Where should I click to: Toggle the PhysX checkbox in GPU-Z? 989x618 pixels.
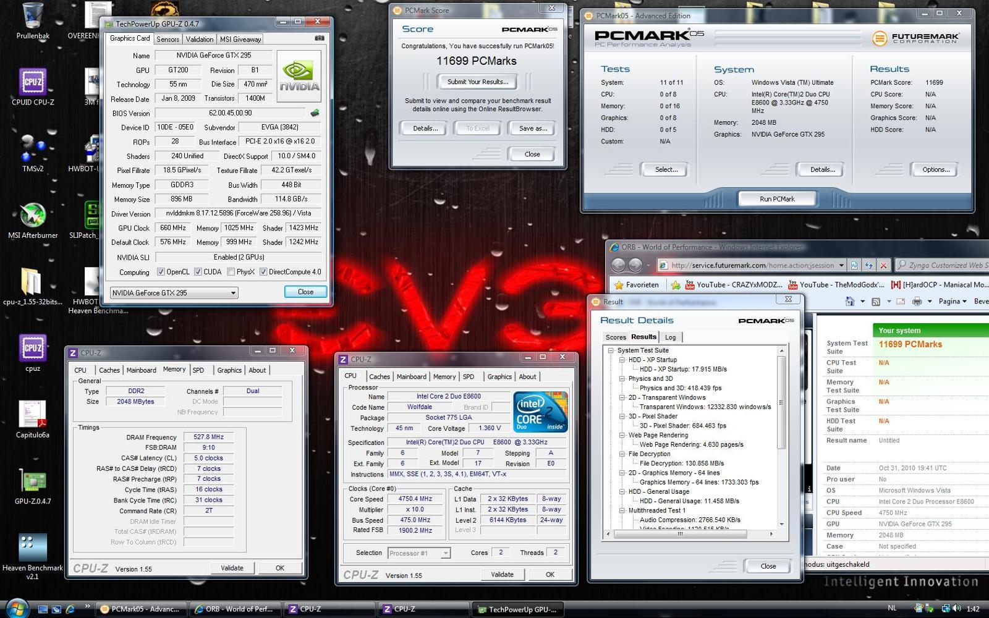click(x=231, y=272)
